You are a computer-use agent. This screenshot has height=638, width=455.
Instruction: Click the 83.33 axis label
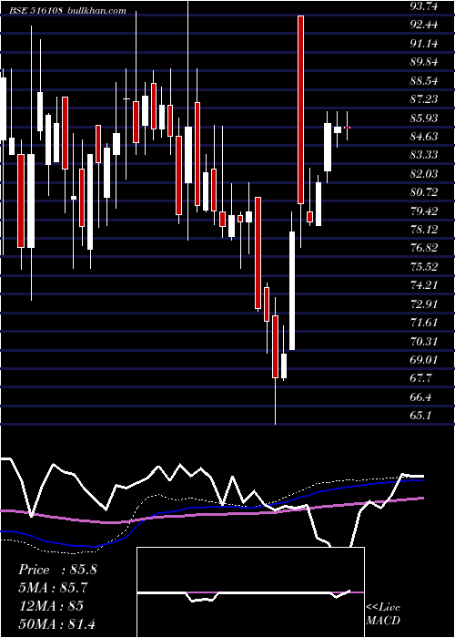coord(424,155)
